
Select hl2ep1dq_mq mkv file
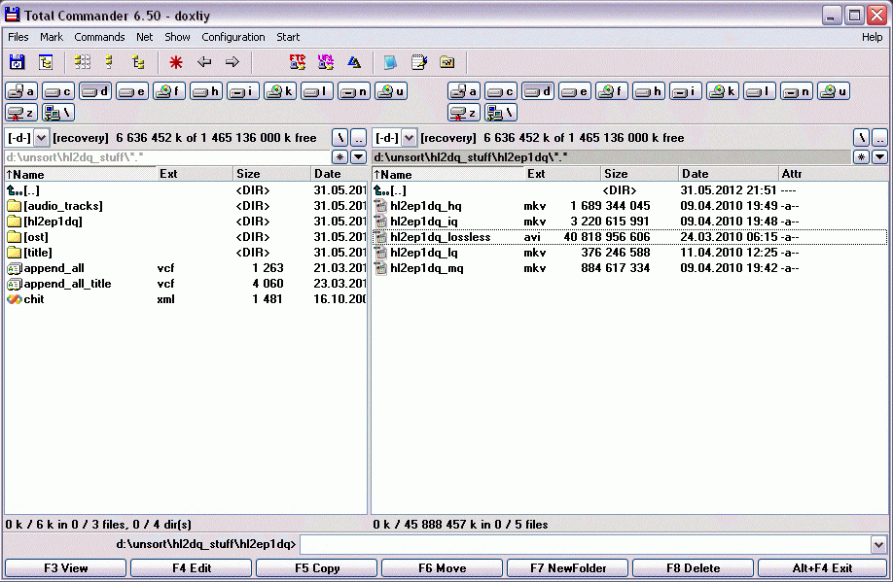[629, 268]
